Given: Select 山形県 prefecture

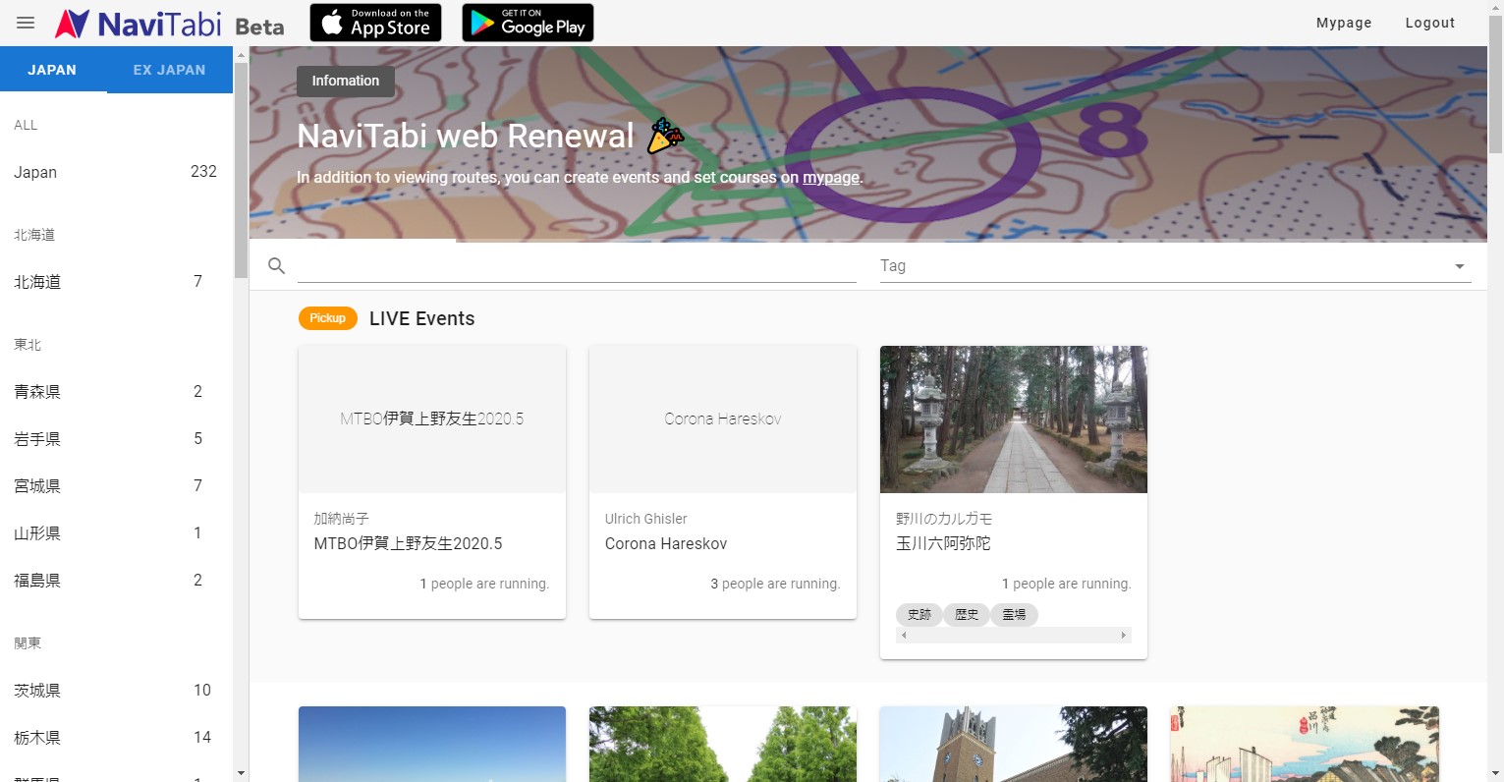Looking at the screenshot, I should click(116, 533).
